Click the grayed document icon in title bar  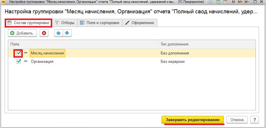pos(211,2)
